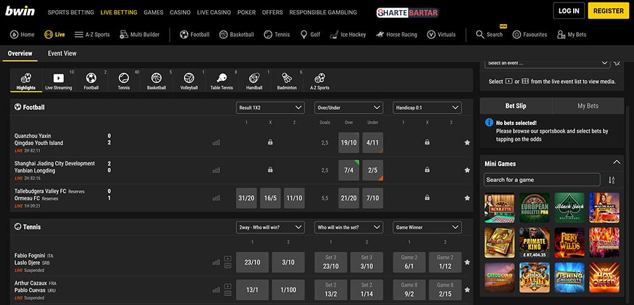Viewport: 634px width, 305px height.
Task: Open the My Bets tab in bet slip
Action: (x=588, y=106)
